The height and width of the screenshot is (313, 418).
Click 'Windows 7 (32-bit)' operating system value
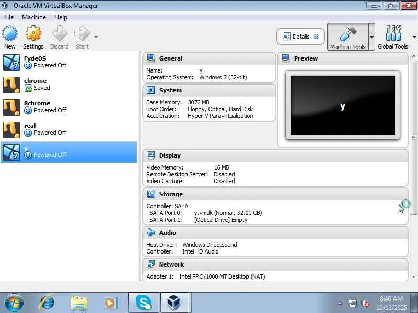coord(223,77)
